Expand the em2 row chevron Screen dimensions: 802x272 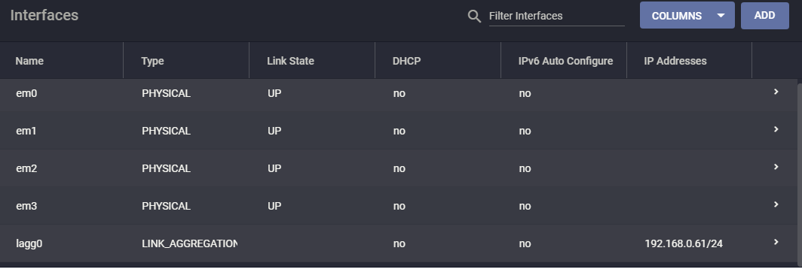pyautogui.click(x=776, y=167)
